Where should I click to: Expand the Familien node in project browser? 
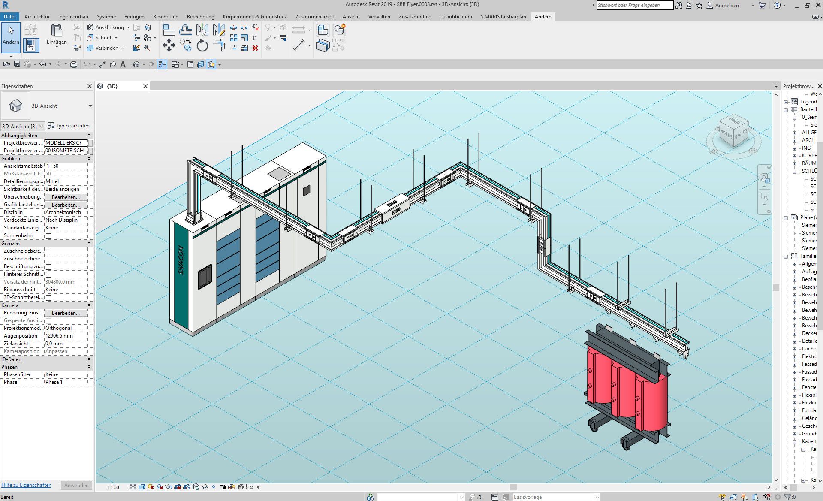pyautogui.click(x=786, y=256)
